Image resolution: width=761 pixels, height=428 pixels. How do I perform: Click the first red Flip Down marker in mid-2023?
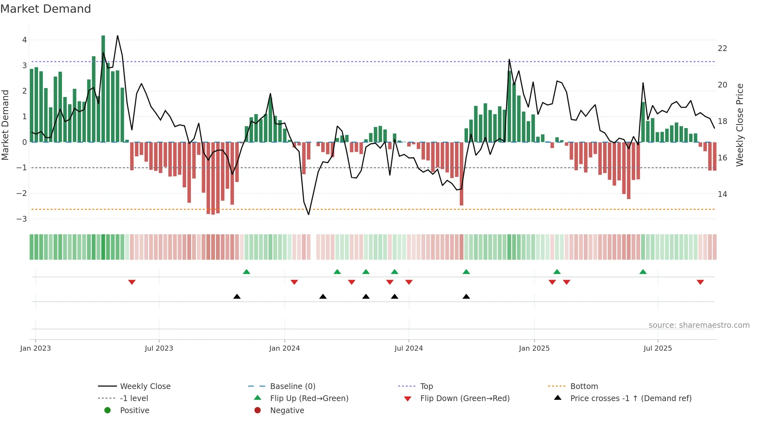pyautogui.click(x=132, y=282)
